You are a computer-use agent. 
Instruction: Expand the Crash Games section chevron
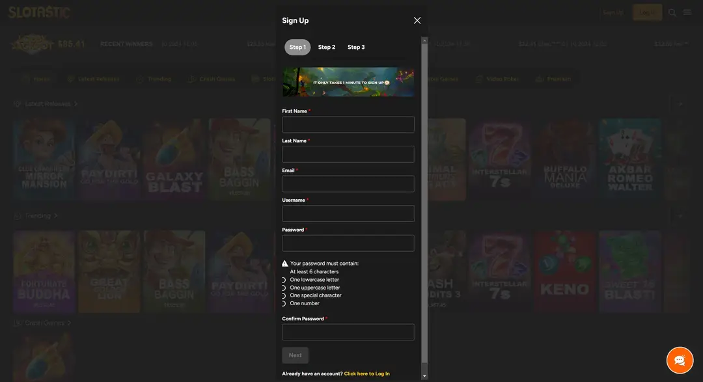(69, 323)
